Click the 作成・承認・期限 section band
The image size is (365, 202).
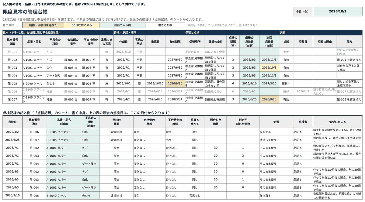(x=149, y=33)
